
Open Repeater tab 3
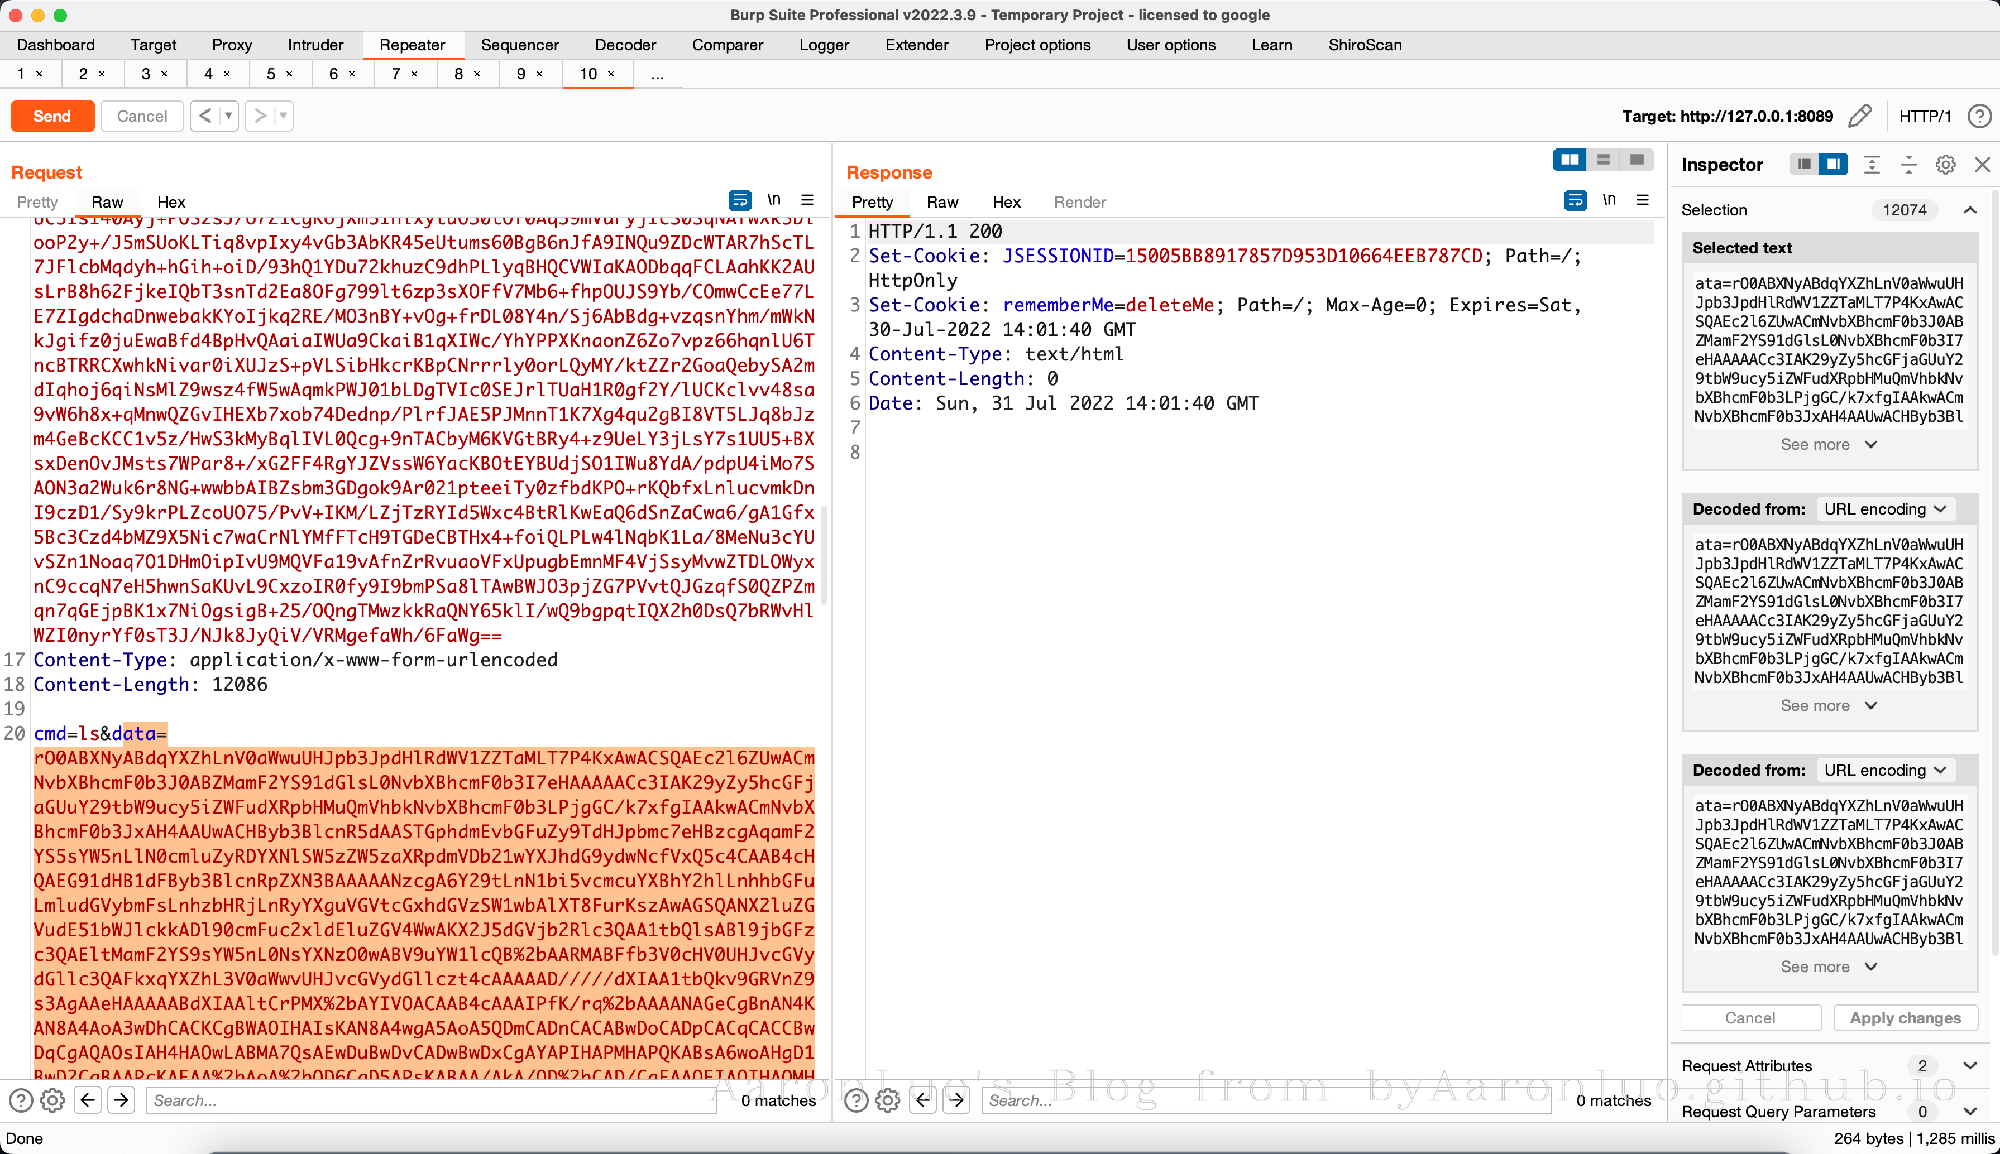[x=146, y=74]
